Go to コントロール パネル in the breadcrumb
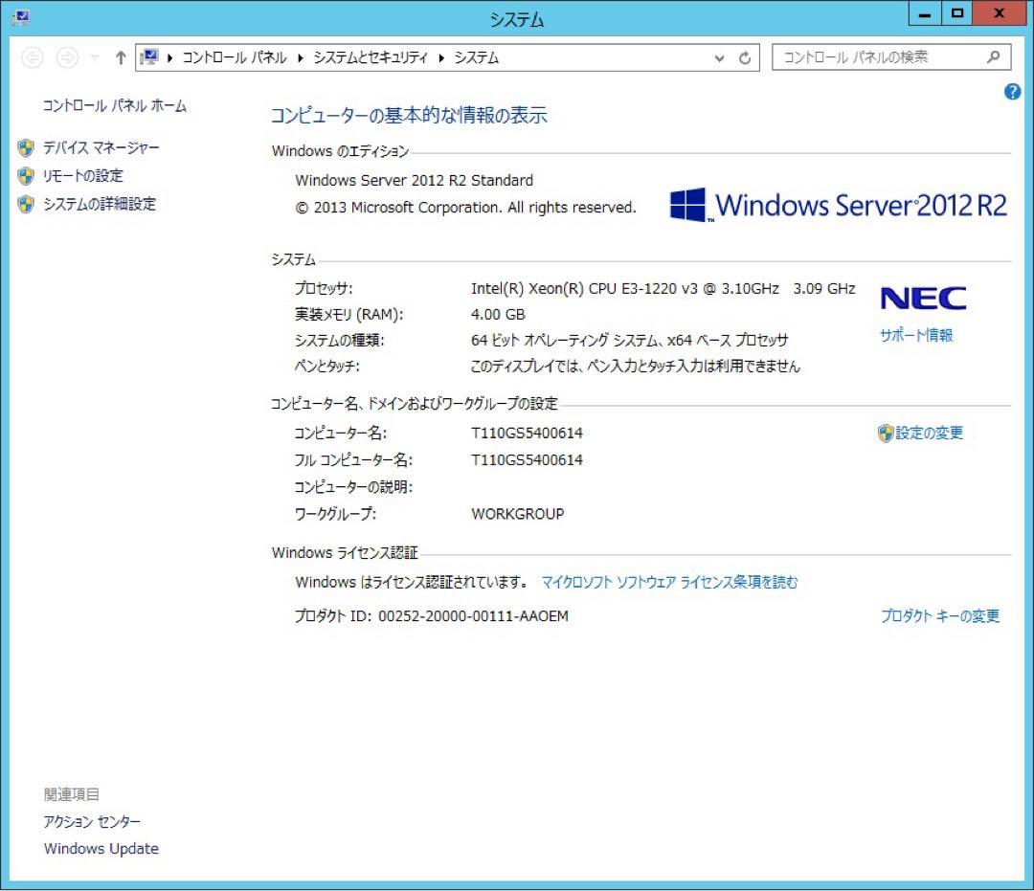 (235, 57)
